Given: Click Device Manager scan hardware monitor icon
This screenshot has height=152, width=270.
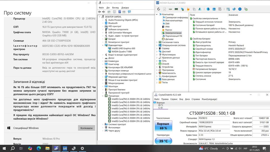Looking at the screenshot, I should pos(129,12).
